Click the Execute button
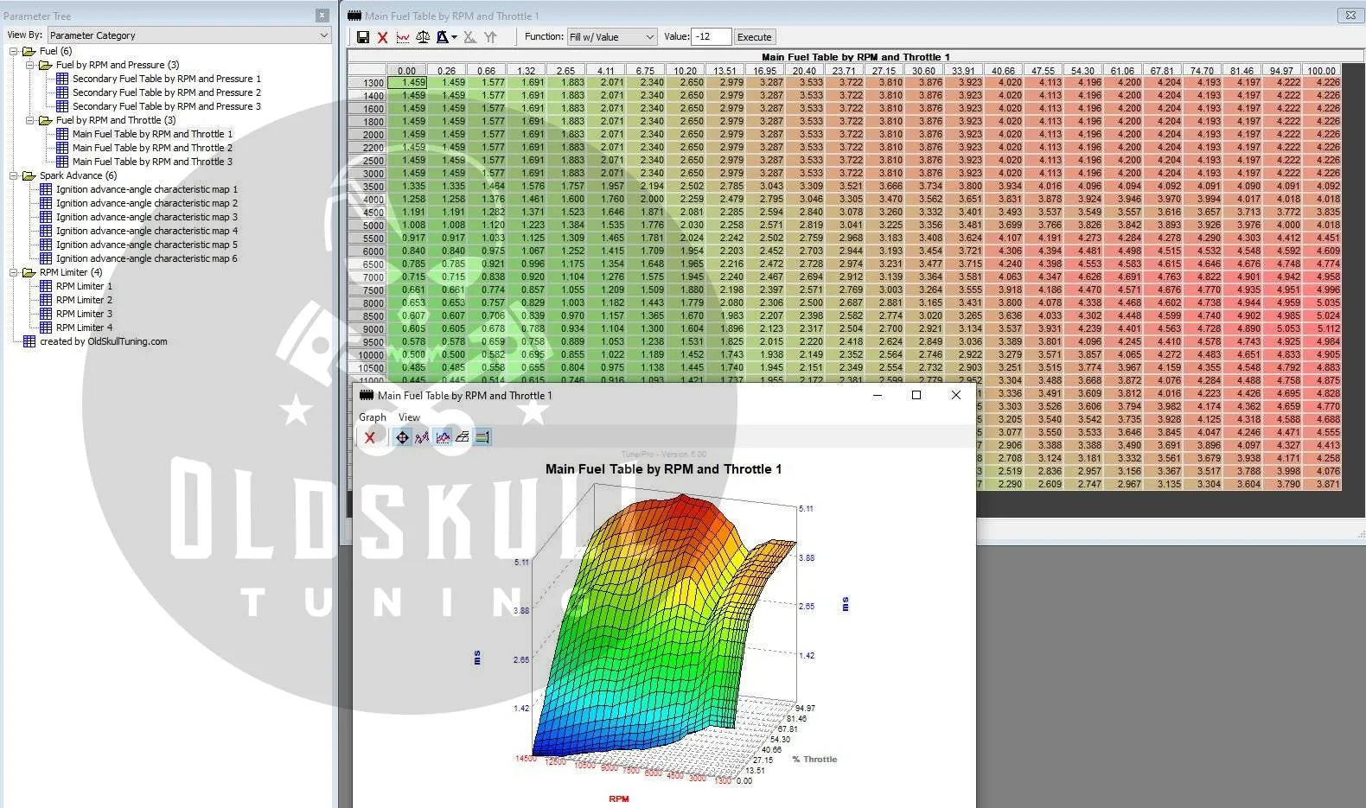The image size is (1366, 808). 754,37
